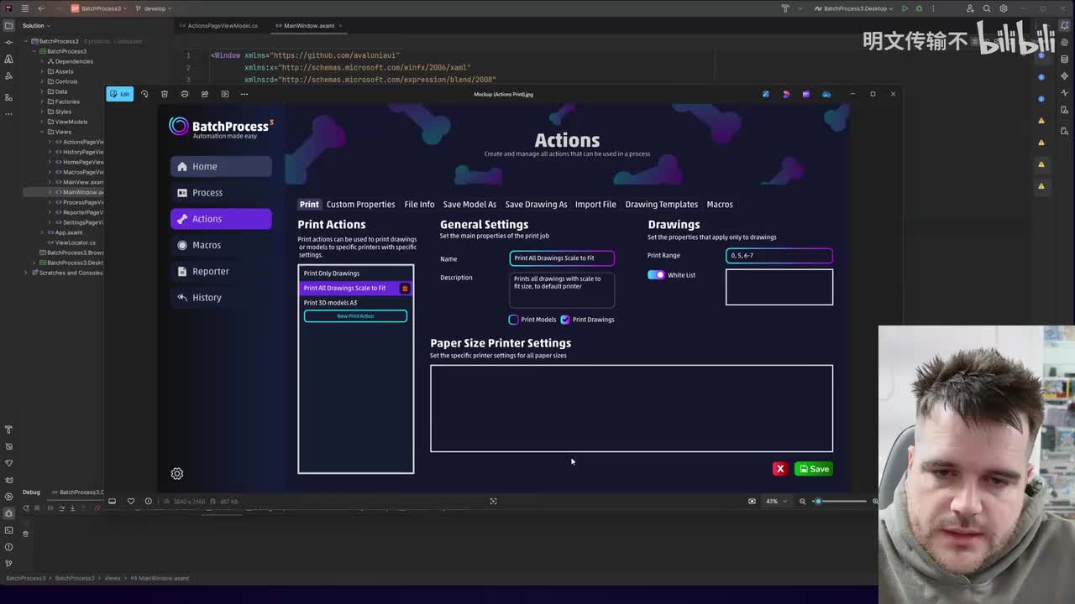
Task: Switch to the Save Model As tab
Action: click(x=469, y=205)
